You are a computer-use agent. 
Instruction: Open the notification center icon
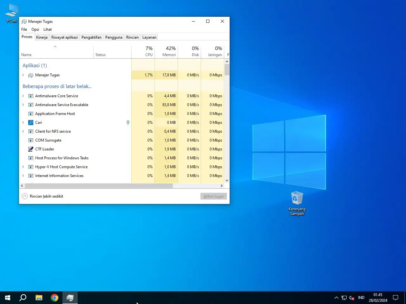396,298
